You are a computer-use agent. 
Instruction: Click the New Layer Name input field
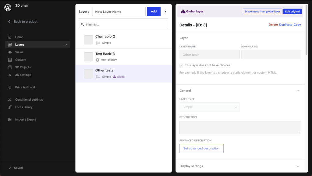[119, 12]
